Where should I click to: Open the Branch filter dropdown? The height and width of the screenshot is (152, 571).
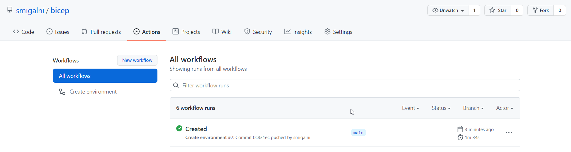473,108
